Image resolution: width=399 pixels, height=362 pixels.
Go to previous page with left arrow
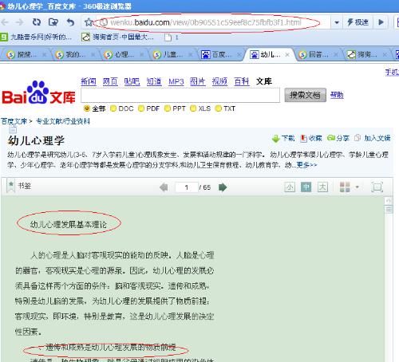(164, 187)
